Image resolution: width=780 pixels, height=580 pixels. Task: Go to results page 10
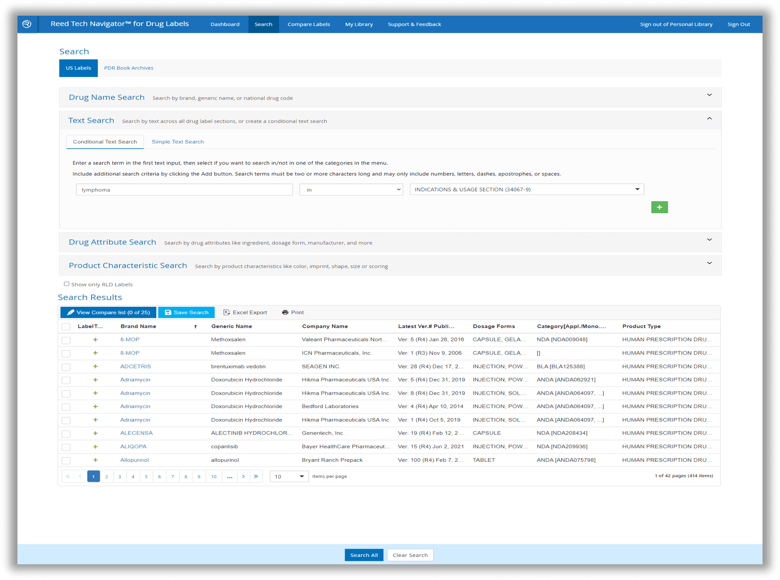coord(214,476)
